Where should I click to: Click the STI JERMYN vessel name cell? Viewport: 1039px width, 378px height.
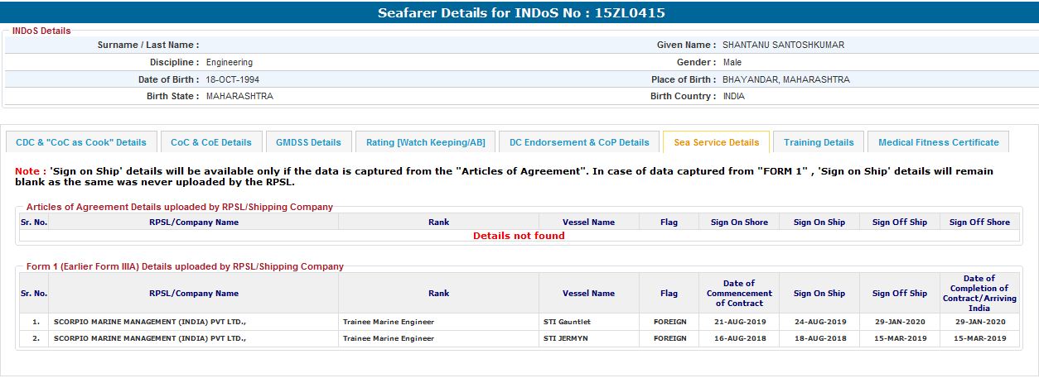click(x=566, y=338)
